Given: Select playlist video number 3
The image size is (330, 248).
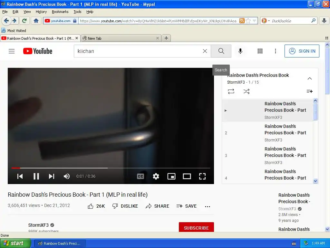Looking at the screenshot, I should click(267, 155).
